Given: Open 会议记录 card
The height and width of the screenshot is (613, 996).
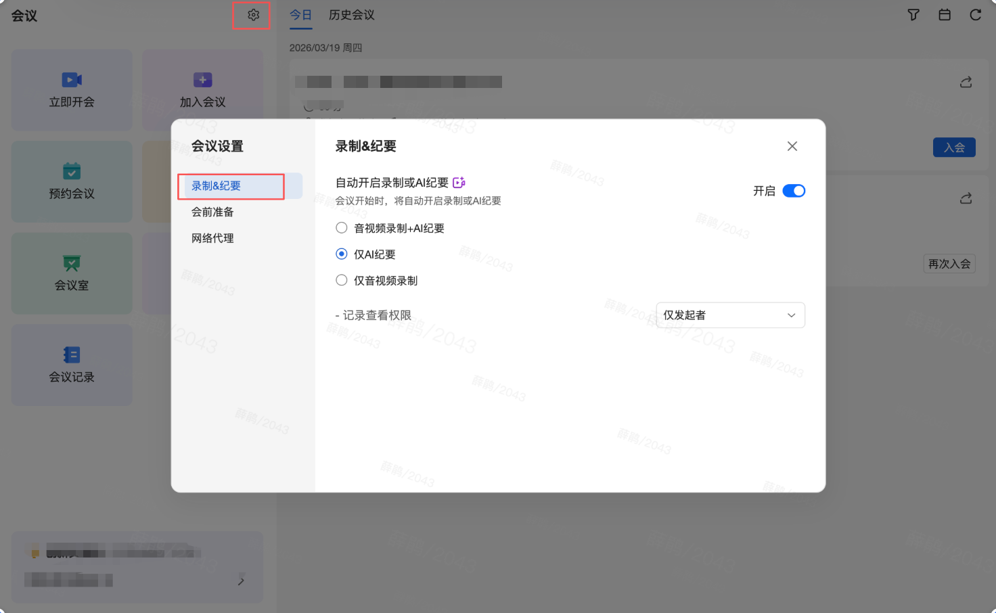Looking at the screenshot, I should point(72,365).
